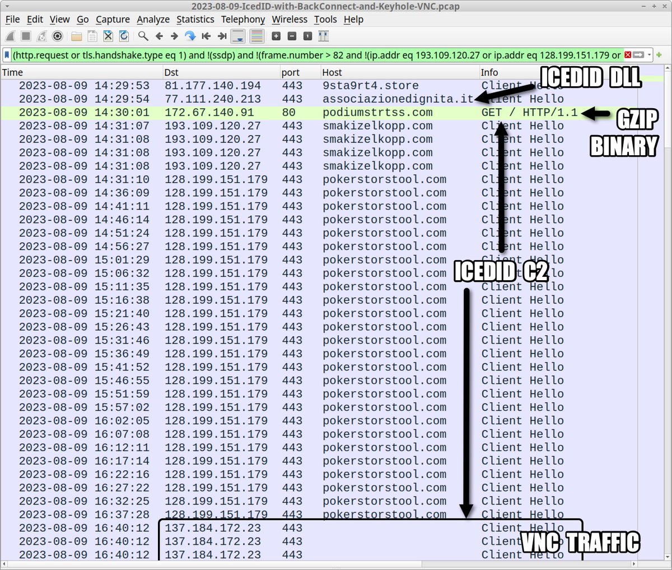Open the Capture menu
672x570 pixels.
pos(113,19)
